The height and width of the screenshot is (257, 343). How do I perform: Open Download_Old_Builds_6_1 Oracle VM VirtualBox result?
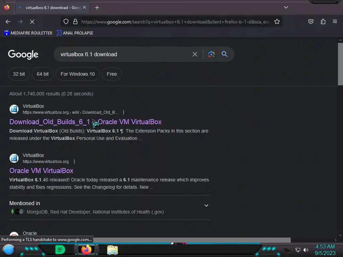(x=85, y=122)
